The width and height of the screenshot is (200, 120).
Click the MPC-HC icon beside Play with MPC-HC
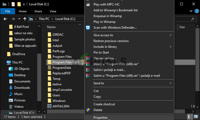click(88, 4)
